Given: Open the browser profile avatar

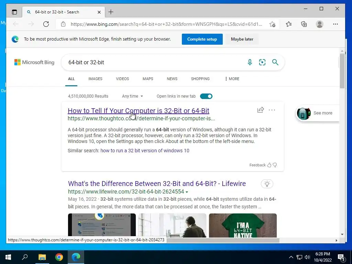Looking at the screenshot, I should click(319, 24).
